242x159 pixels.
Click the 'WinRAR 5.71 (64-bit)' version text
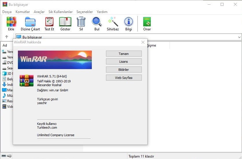coord(52,76)
